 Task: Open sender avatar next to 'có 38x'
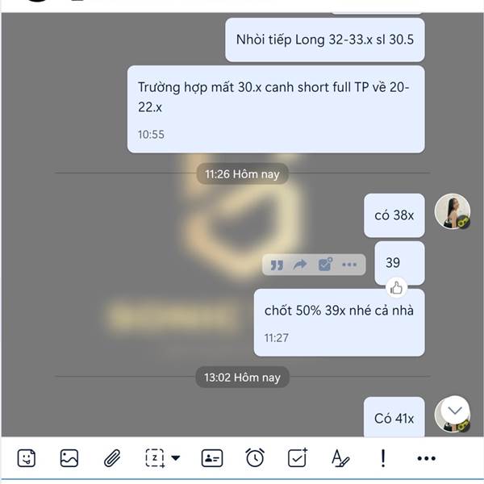point(453,211)
